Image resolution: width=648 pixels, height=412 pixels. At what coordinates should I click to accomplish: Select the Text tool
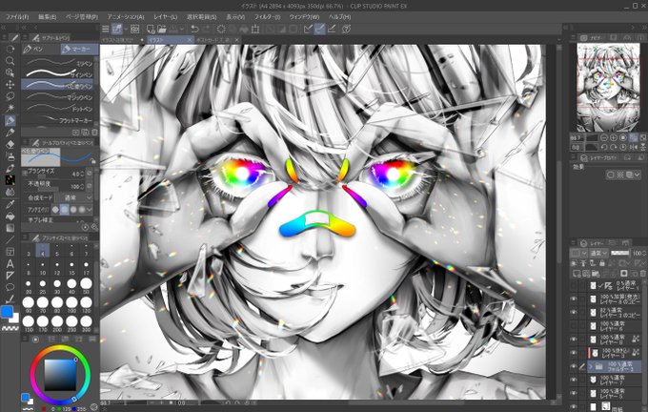(x=10, y=263)
